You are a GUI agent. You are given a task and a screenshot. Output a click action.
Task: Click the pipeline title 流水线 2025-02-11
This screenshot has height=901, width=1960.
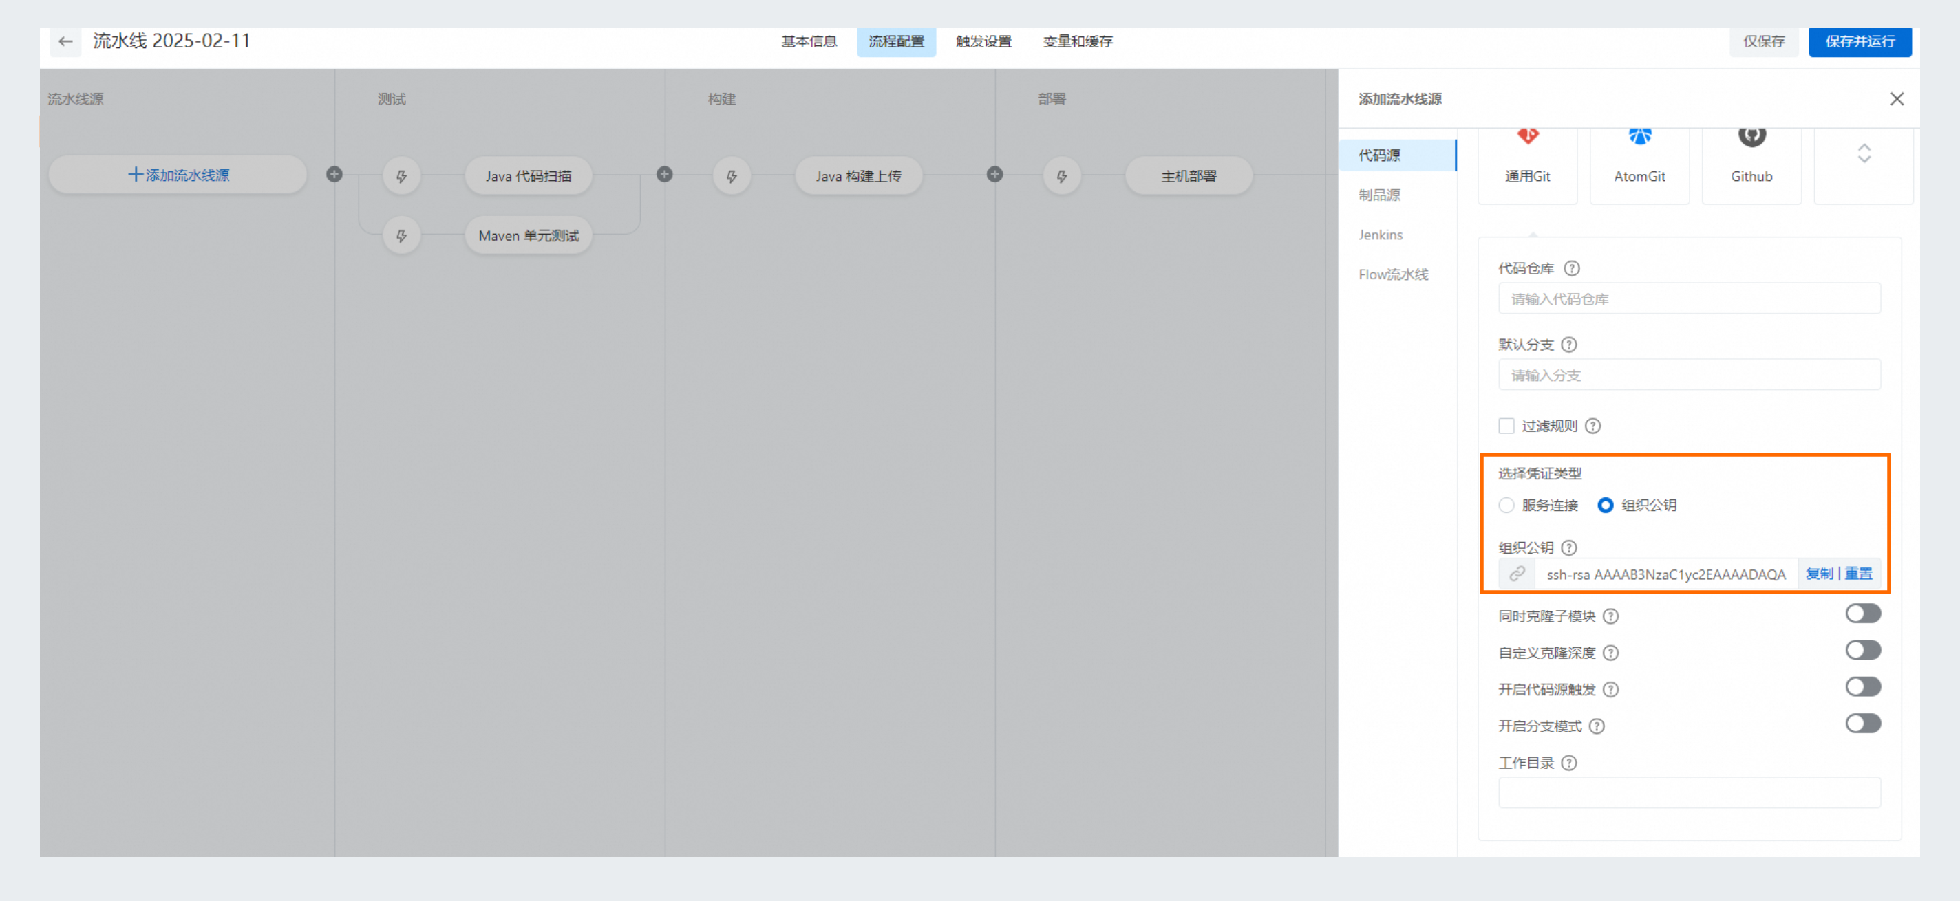coord(172,41)
